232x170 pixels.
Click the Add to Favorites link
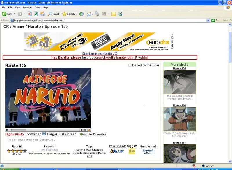94,134
